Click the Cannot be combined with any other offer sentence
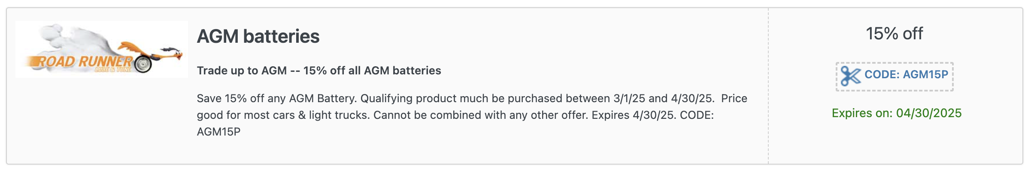 pyautogui.click(x=481, y=115)
